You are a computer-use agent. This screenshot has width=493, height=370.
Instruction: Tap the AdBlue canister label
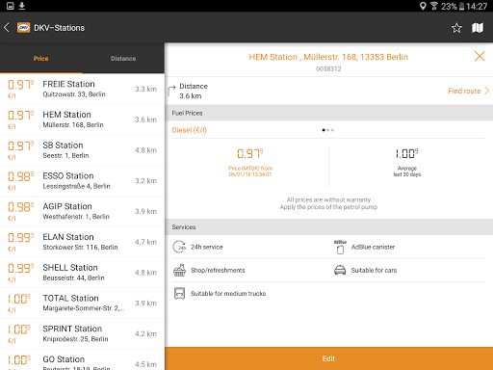[x=373, y=247]
